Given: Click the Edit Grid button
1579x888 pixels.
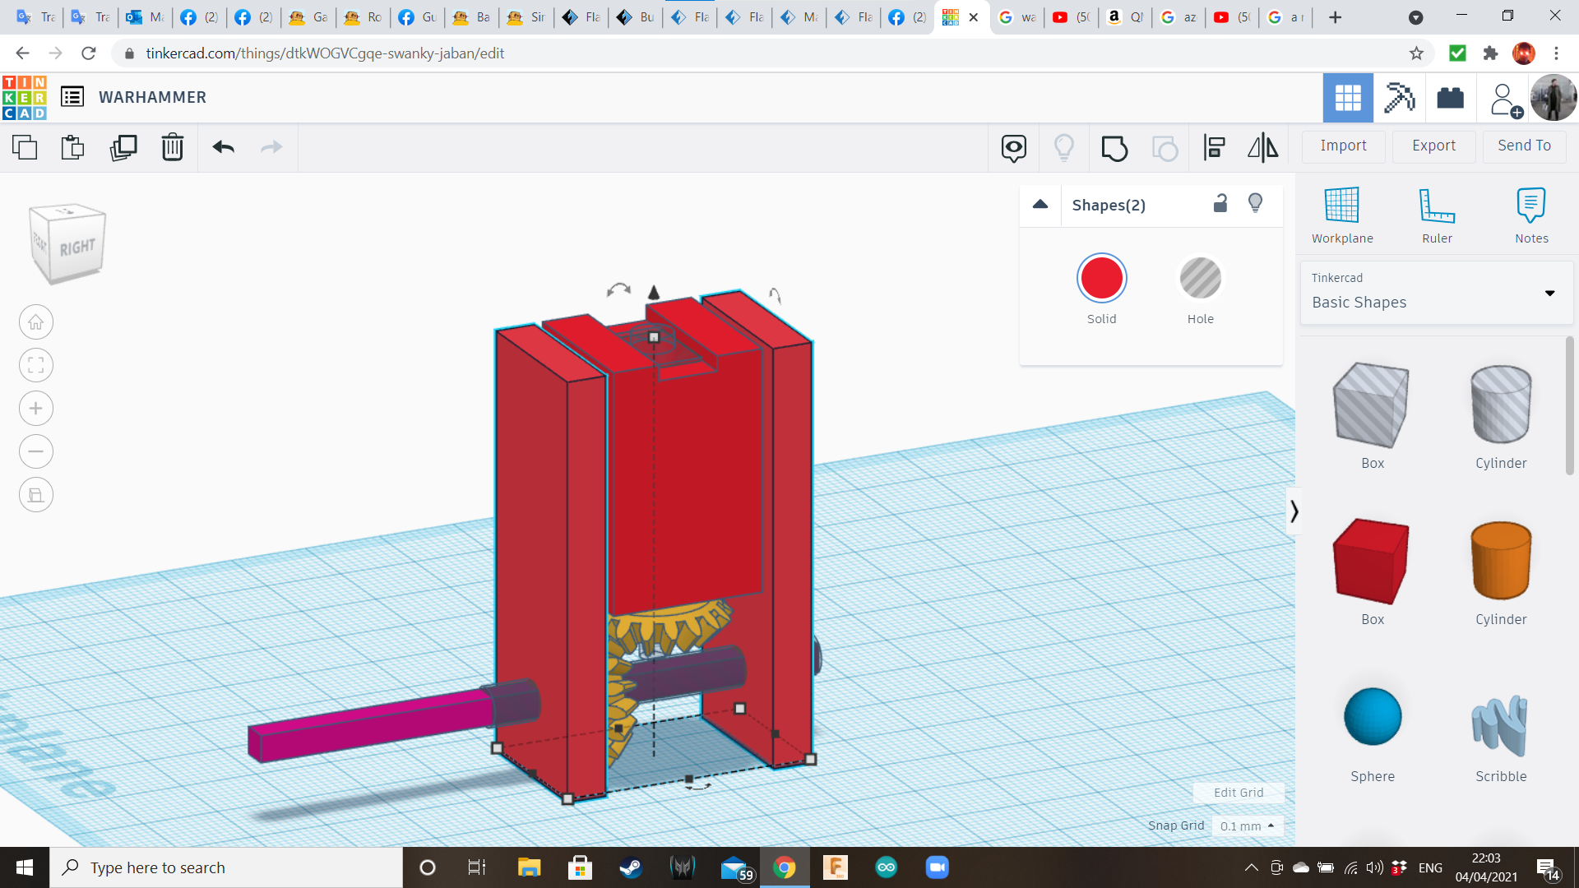Looking at the screenshot, I should tap(1236, 793).
